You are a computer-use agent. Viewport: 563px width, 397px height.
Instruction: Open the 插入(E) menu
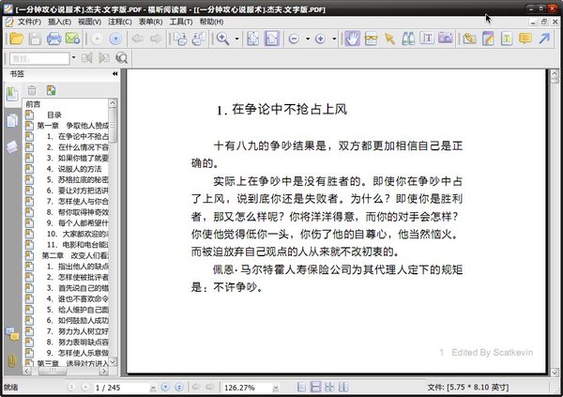(x=59, y=22)
